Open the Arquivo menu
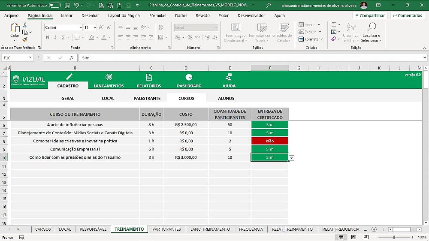The image size is (429, 241). (x=11, y=15)
